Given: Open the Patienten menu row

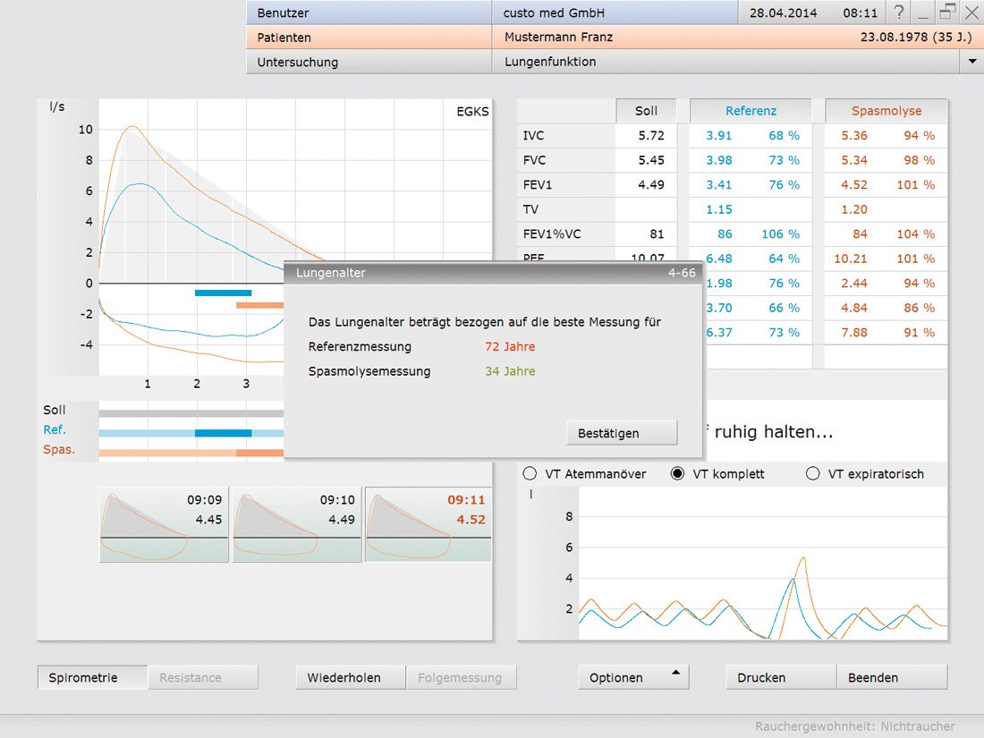Looking at the screenshot, I should tap(369, 38).
